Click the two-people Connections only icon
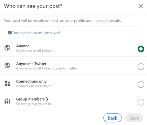The image size is (147, 125). point(7,83)
